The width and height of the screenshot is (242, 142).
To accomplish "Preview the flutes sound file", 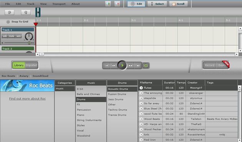I will pos(141,88).
